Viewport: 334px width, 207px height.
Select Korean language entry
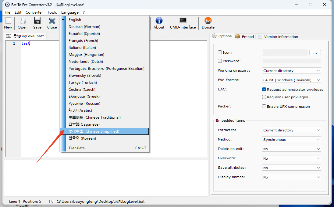104,138
